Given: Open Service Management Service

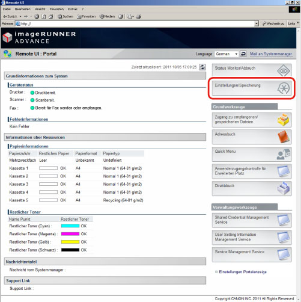Looking at the screenshot, I should click(252, 254).
